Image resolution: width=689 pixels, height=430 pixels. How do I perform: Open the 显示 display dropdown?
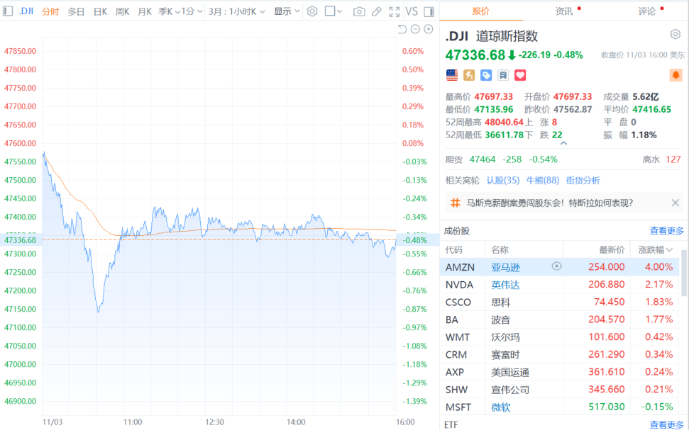tap(287, 11)
